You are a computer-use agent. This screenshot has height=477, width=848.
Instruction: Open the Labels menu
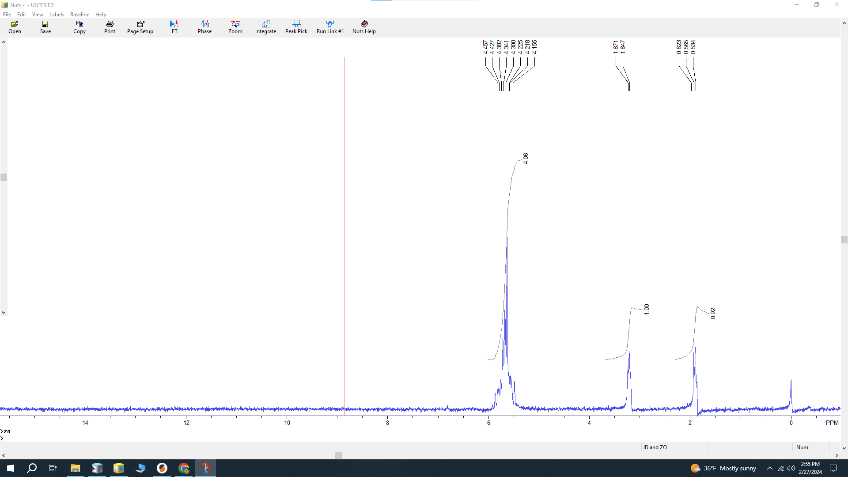57,14
